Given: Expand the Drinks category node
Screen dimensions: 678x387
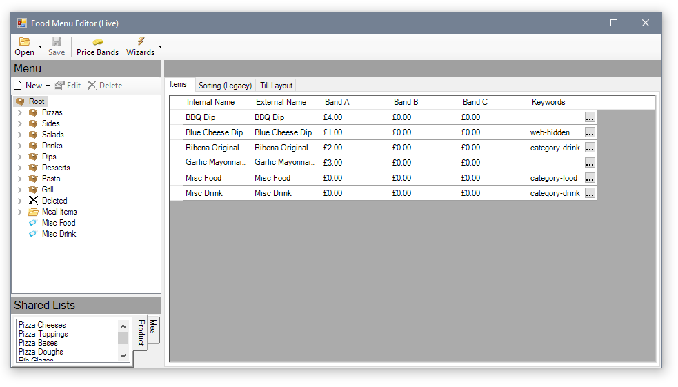Looking at the screenshot, I should pyautogui.click(x=19, y=146).
